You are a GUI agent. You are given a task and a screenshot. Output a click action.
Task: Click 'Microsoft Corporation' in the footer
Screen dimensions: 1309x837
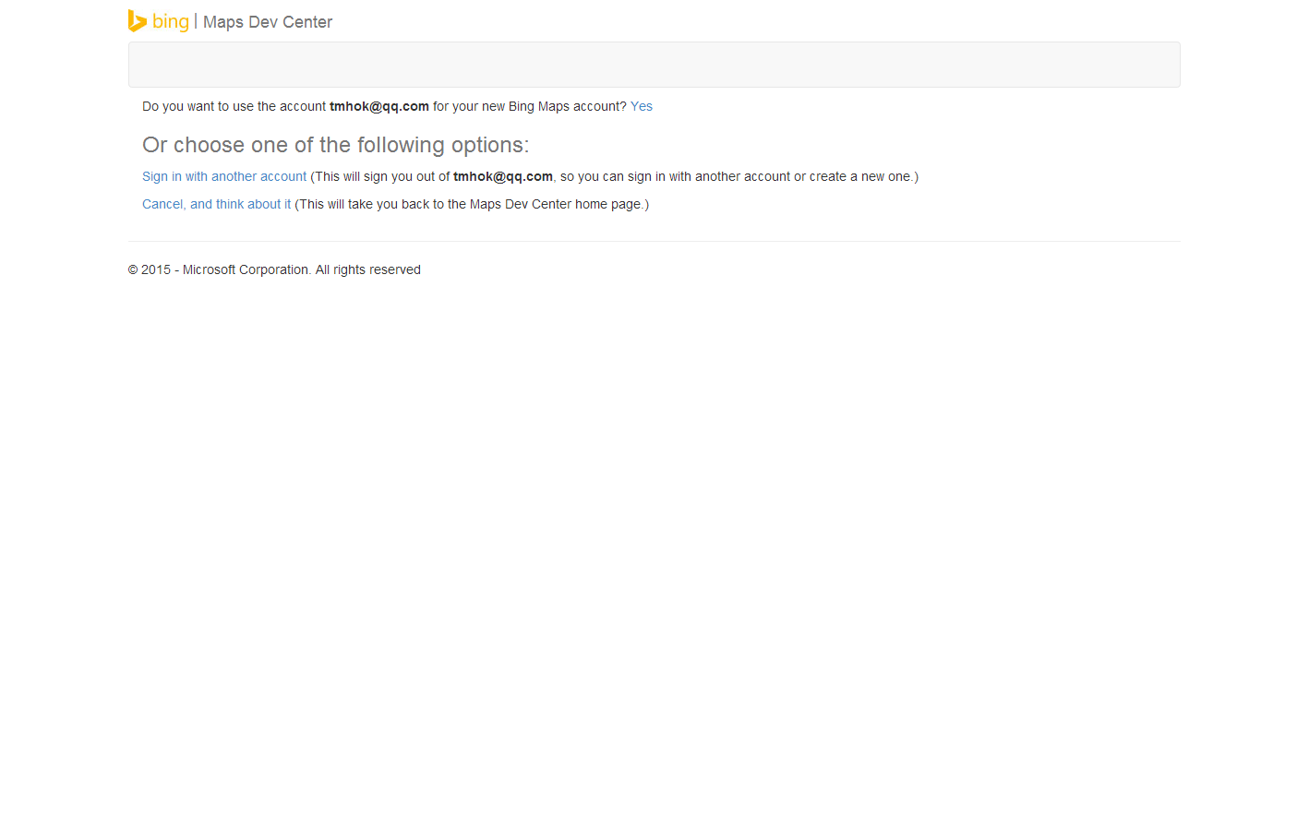pyautogui.click(x=246, y=270)
